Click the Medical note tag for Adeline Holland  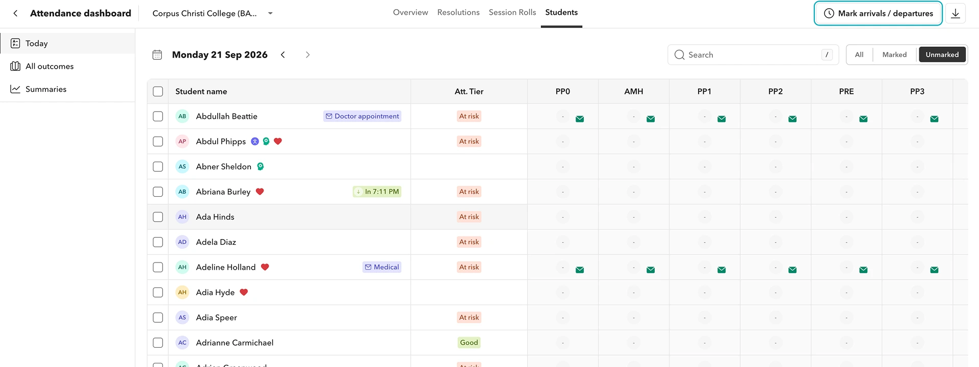pyautogui.click(x=382, y=267)
